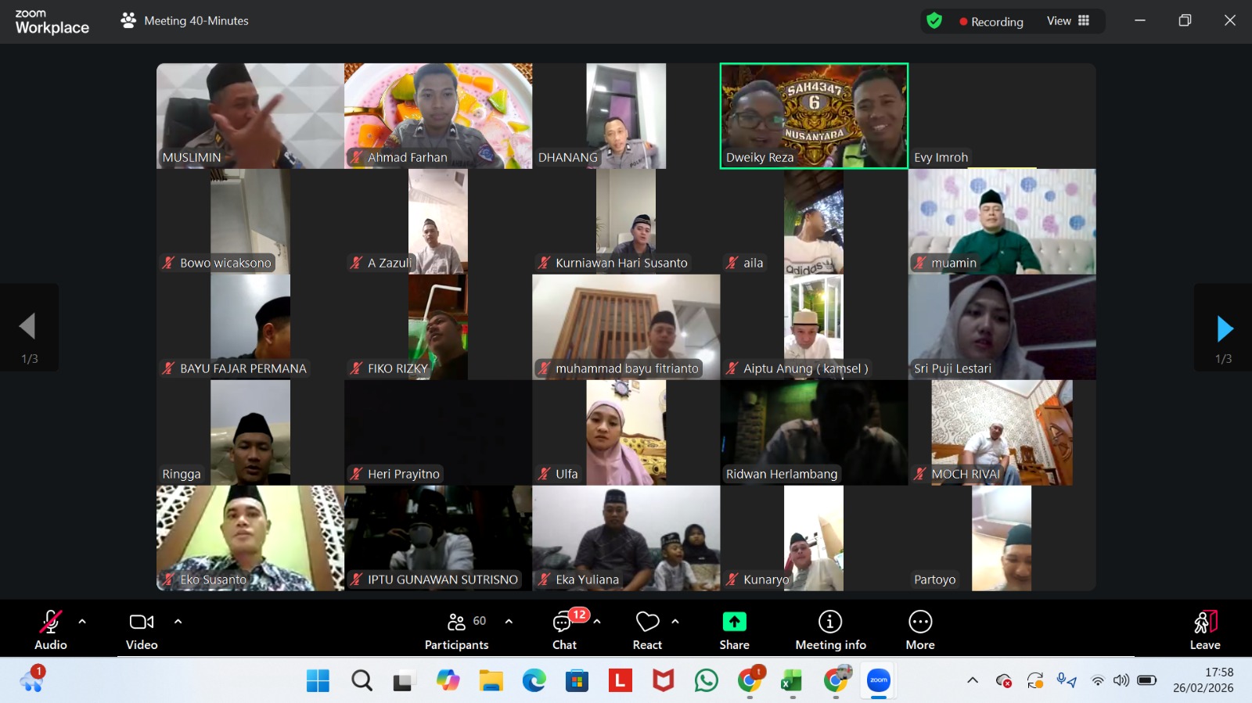Leave the meeting
Screen dimensions: 1252x703
[1205, 630]
